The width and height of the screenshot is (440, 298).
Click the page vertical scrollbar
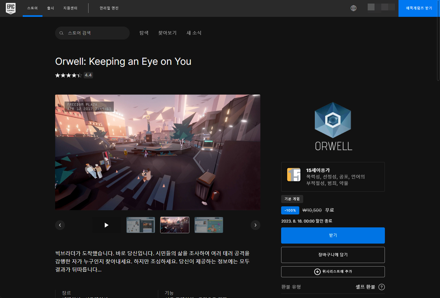click(x=438, y=40)
